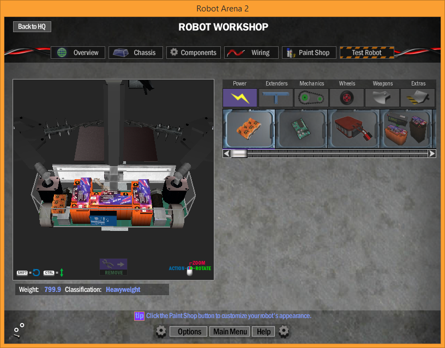Pick the large batteries group component
This screenshot has width=445, height=348.
pyautogui.click(x=406, y=129)
